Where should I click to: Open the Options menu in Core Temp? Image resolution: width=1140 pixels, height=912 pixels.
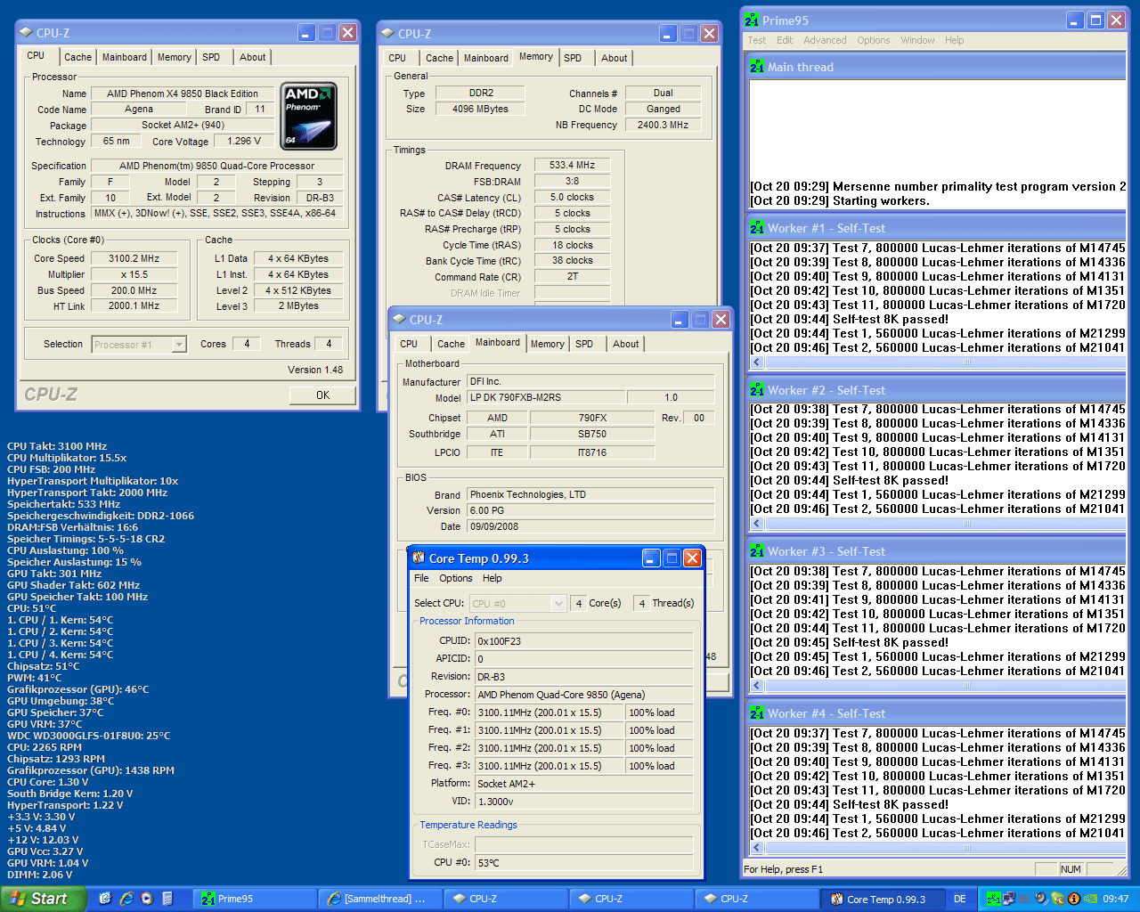click(x=455, y=578)
